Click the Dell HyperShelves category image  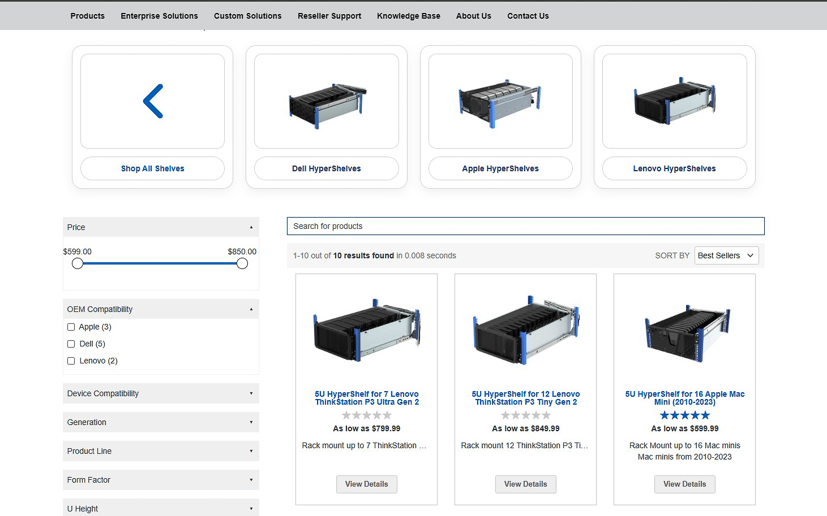pos(327,101)
